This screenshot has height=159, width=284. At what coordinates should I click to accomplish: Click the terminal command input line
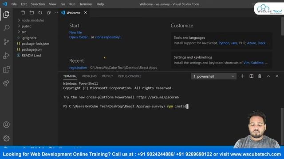tap(126, 106)
